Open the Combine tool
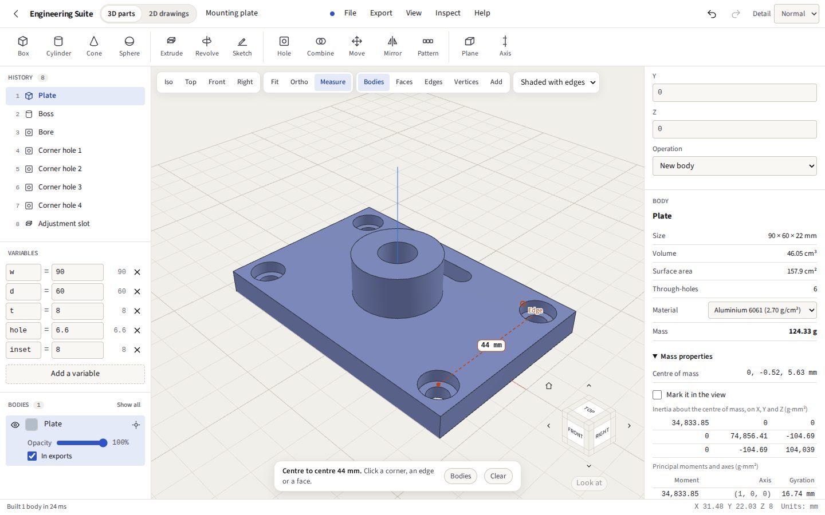825x515 pixels. coord(320,46)
